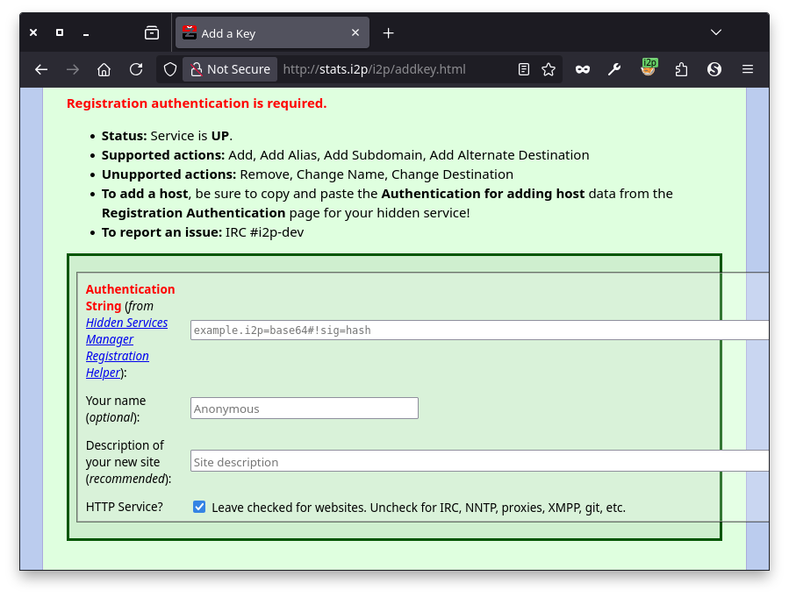Select the Add a Key tab
The image size is (789, 597).
pyautogui.click(x=272, y=33)
